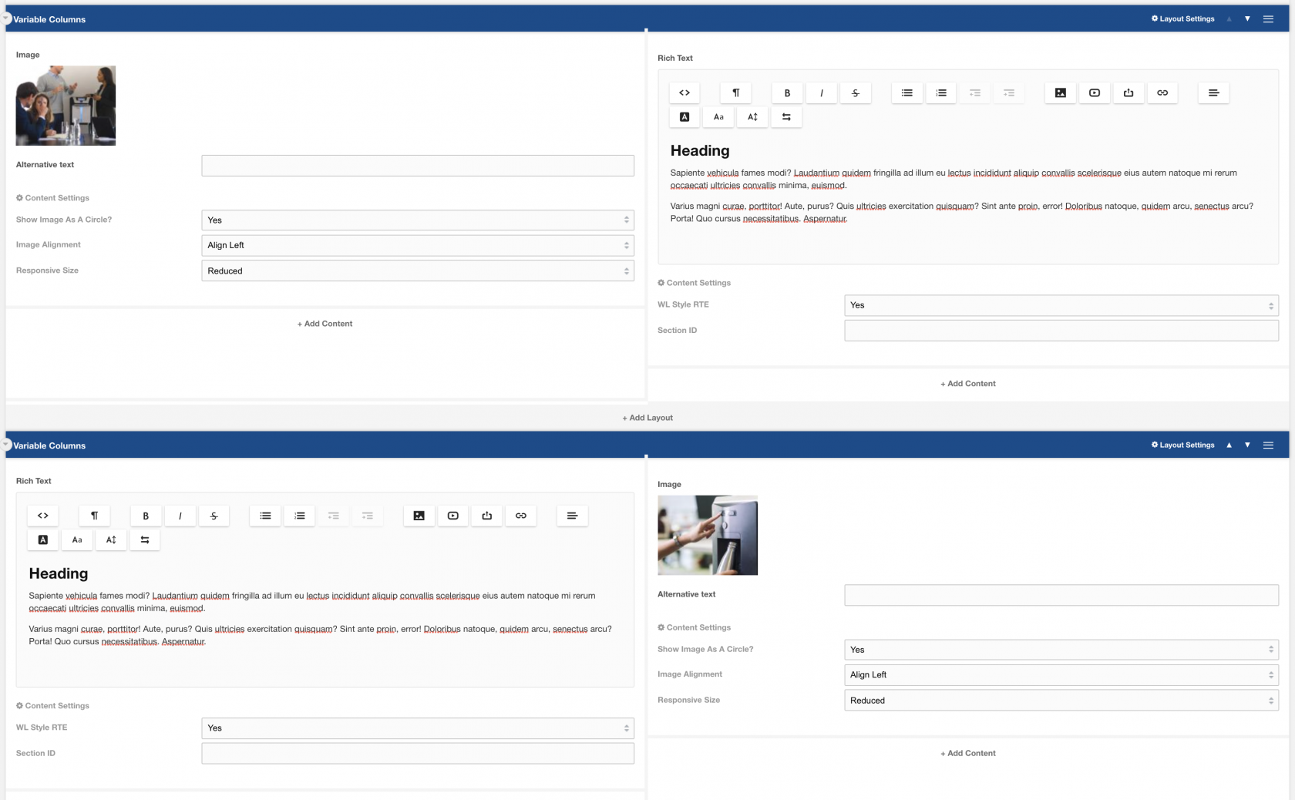The image size is (1295, 800).
Task: Toggle strikethrough in top Rich Text editor
Action: point(856,92)
